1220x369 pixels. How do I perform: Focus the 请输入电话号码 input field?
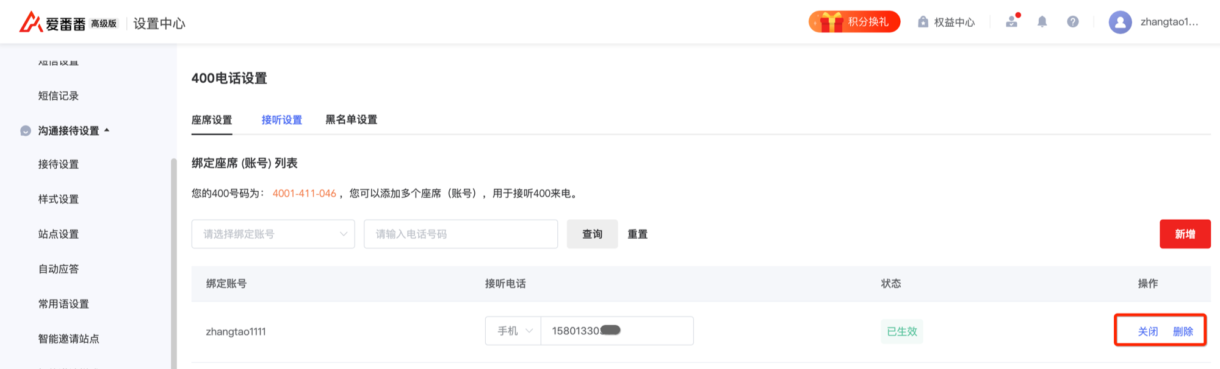coord(461,234)
